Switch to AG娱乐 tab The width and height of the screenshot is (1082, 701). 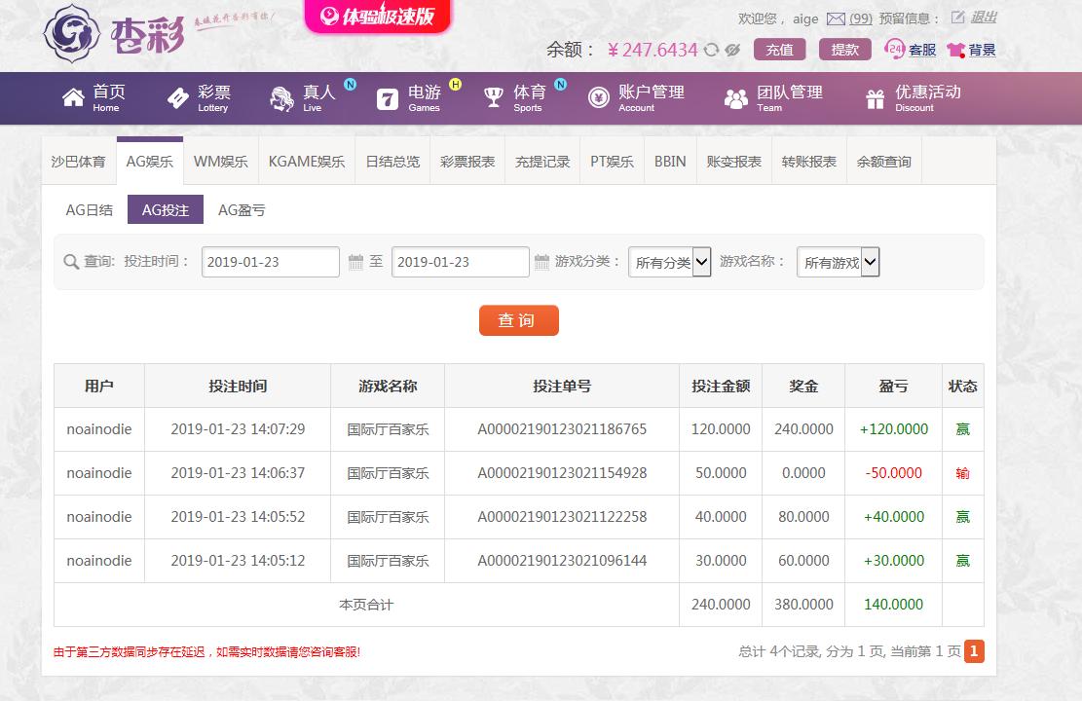pos(150,162)
